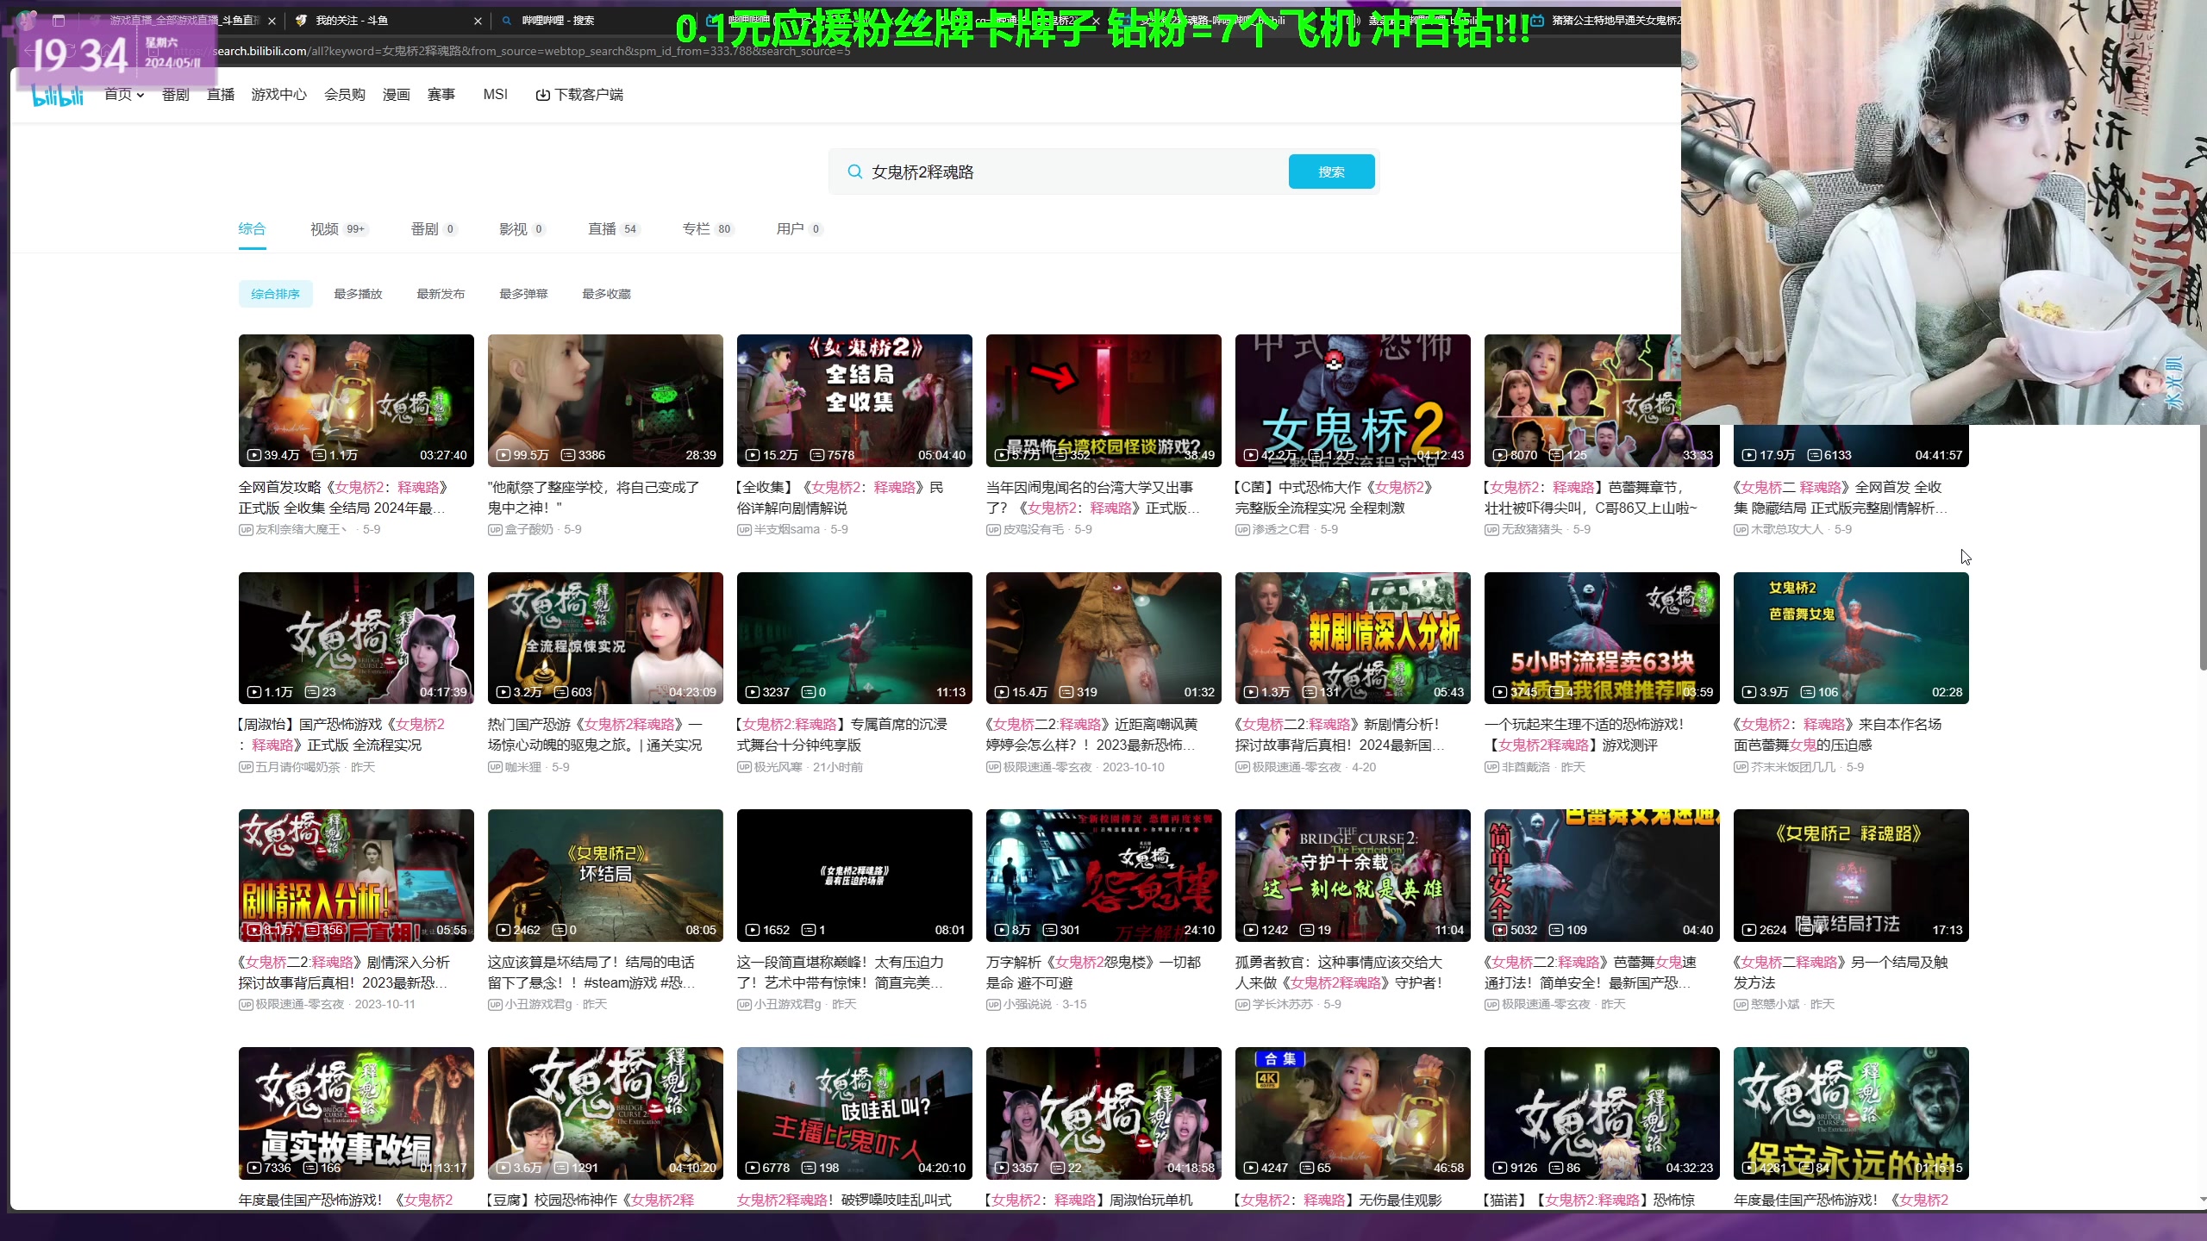Click the UP badge icon beside 盒子酸奶
Viewport: 2207px width, 1241px height.
coord(495,529)
